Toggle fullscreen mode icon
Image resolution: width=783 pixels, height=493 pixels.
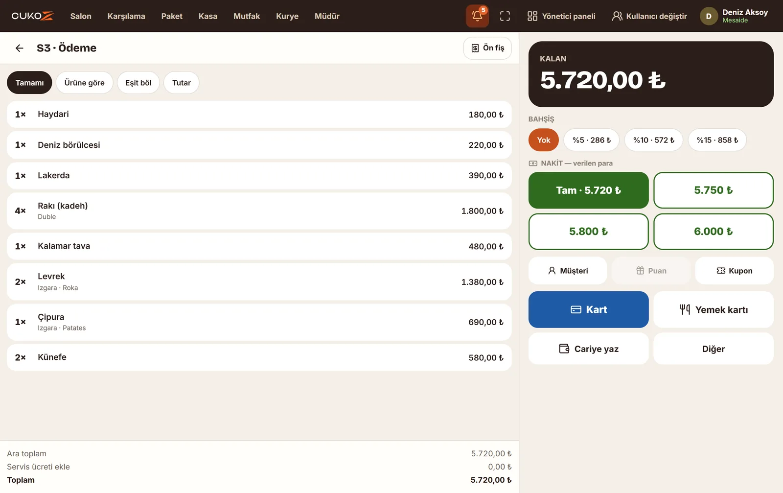(505, 16)
